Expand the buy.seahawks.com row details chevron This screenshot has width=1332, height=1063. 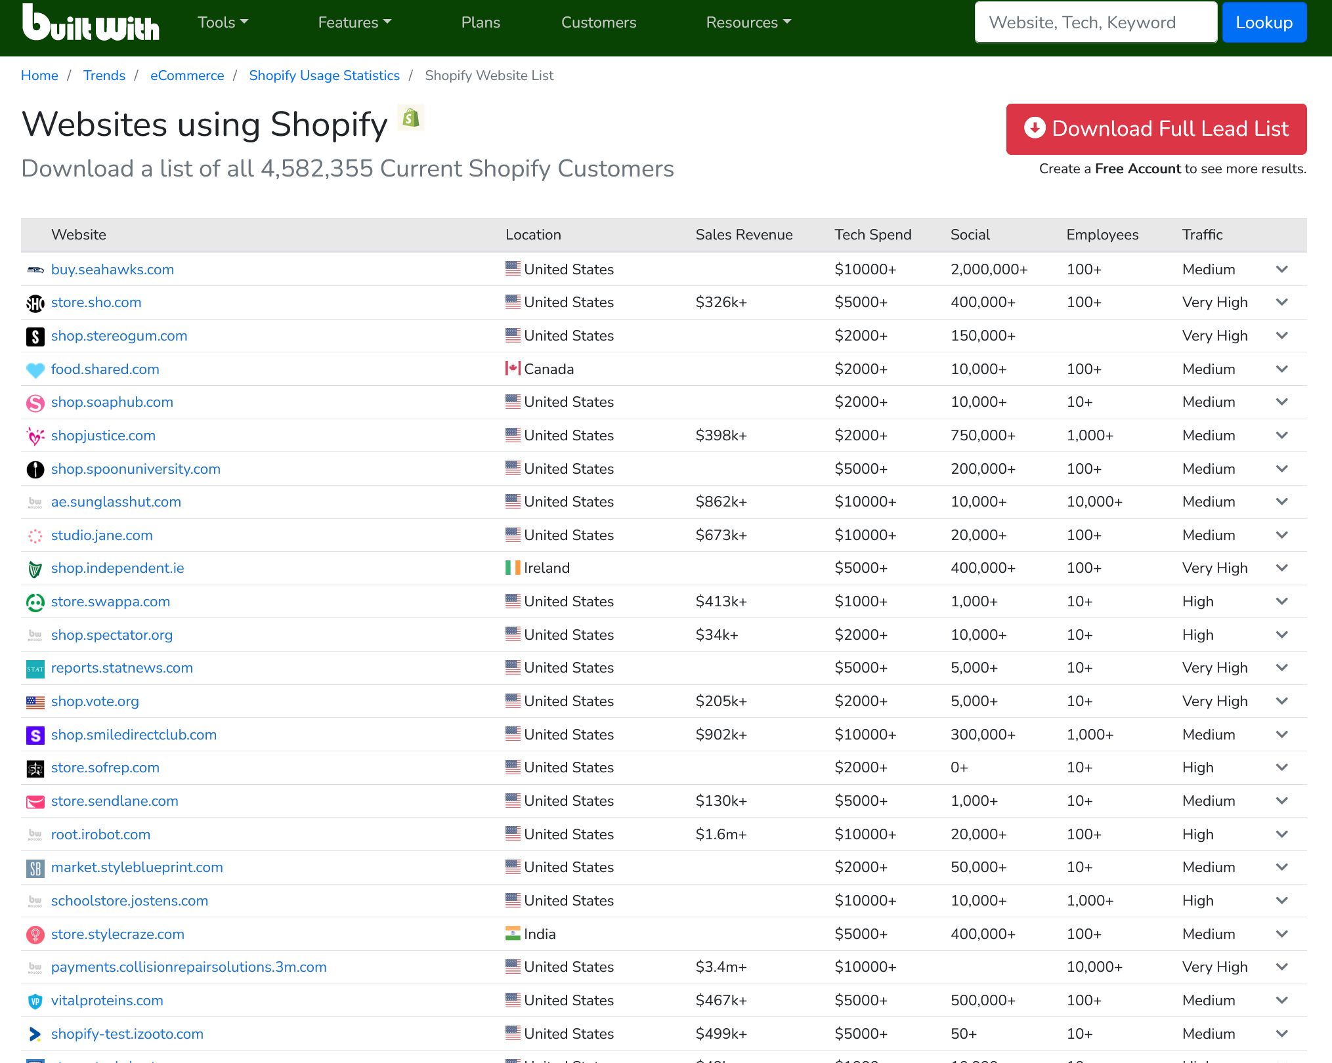(1282, 270)
